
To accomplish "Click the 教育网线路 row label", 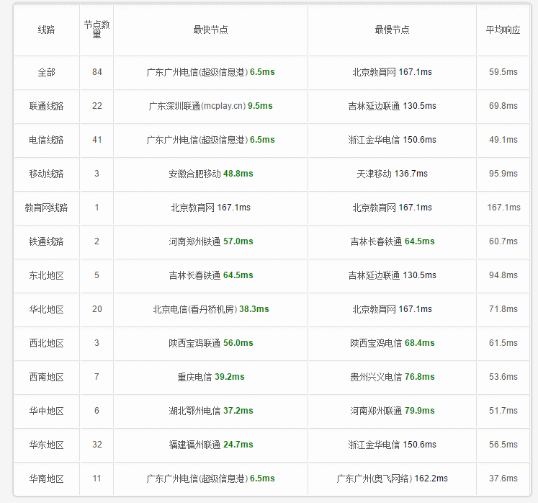I will pyautogui.click(x=46, y=208).
